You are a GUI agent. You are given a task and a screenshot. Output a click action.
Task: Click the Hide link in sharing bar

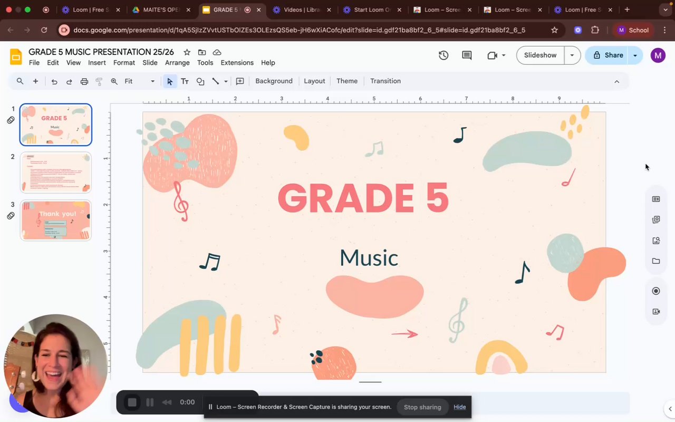pyautogui.click(x=460, y=407)
